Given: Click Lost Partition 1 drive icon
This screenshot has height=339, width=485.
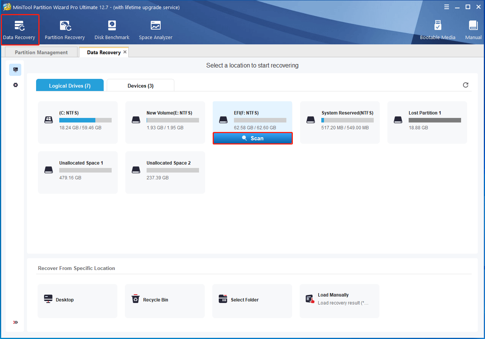Looking at the screenshot, I should point(398,120).
